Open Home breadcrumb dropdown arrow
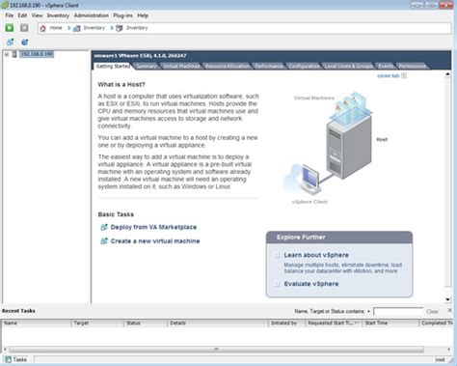The width and height of the screenshot is (457, 366). (68, 28)
